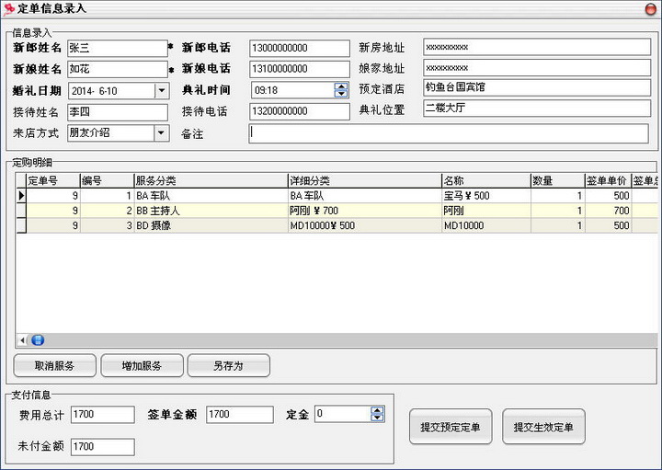Select the row indicator arrow for BA 车队
The image size is (662, 470).
(21, 196)
